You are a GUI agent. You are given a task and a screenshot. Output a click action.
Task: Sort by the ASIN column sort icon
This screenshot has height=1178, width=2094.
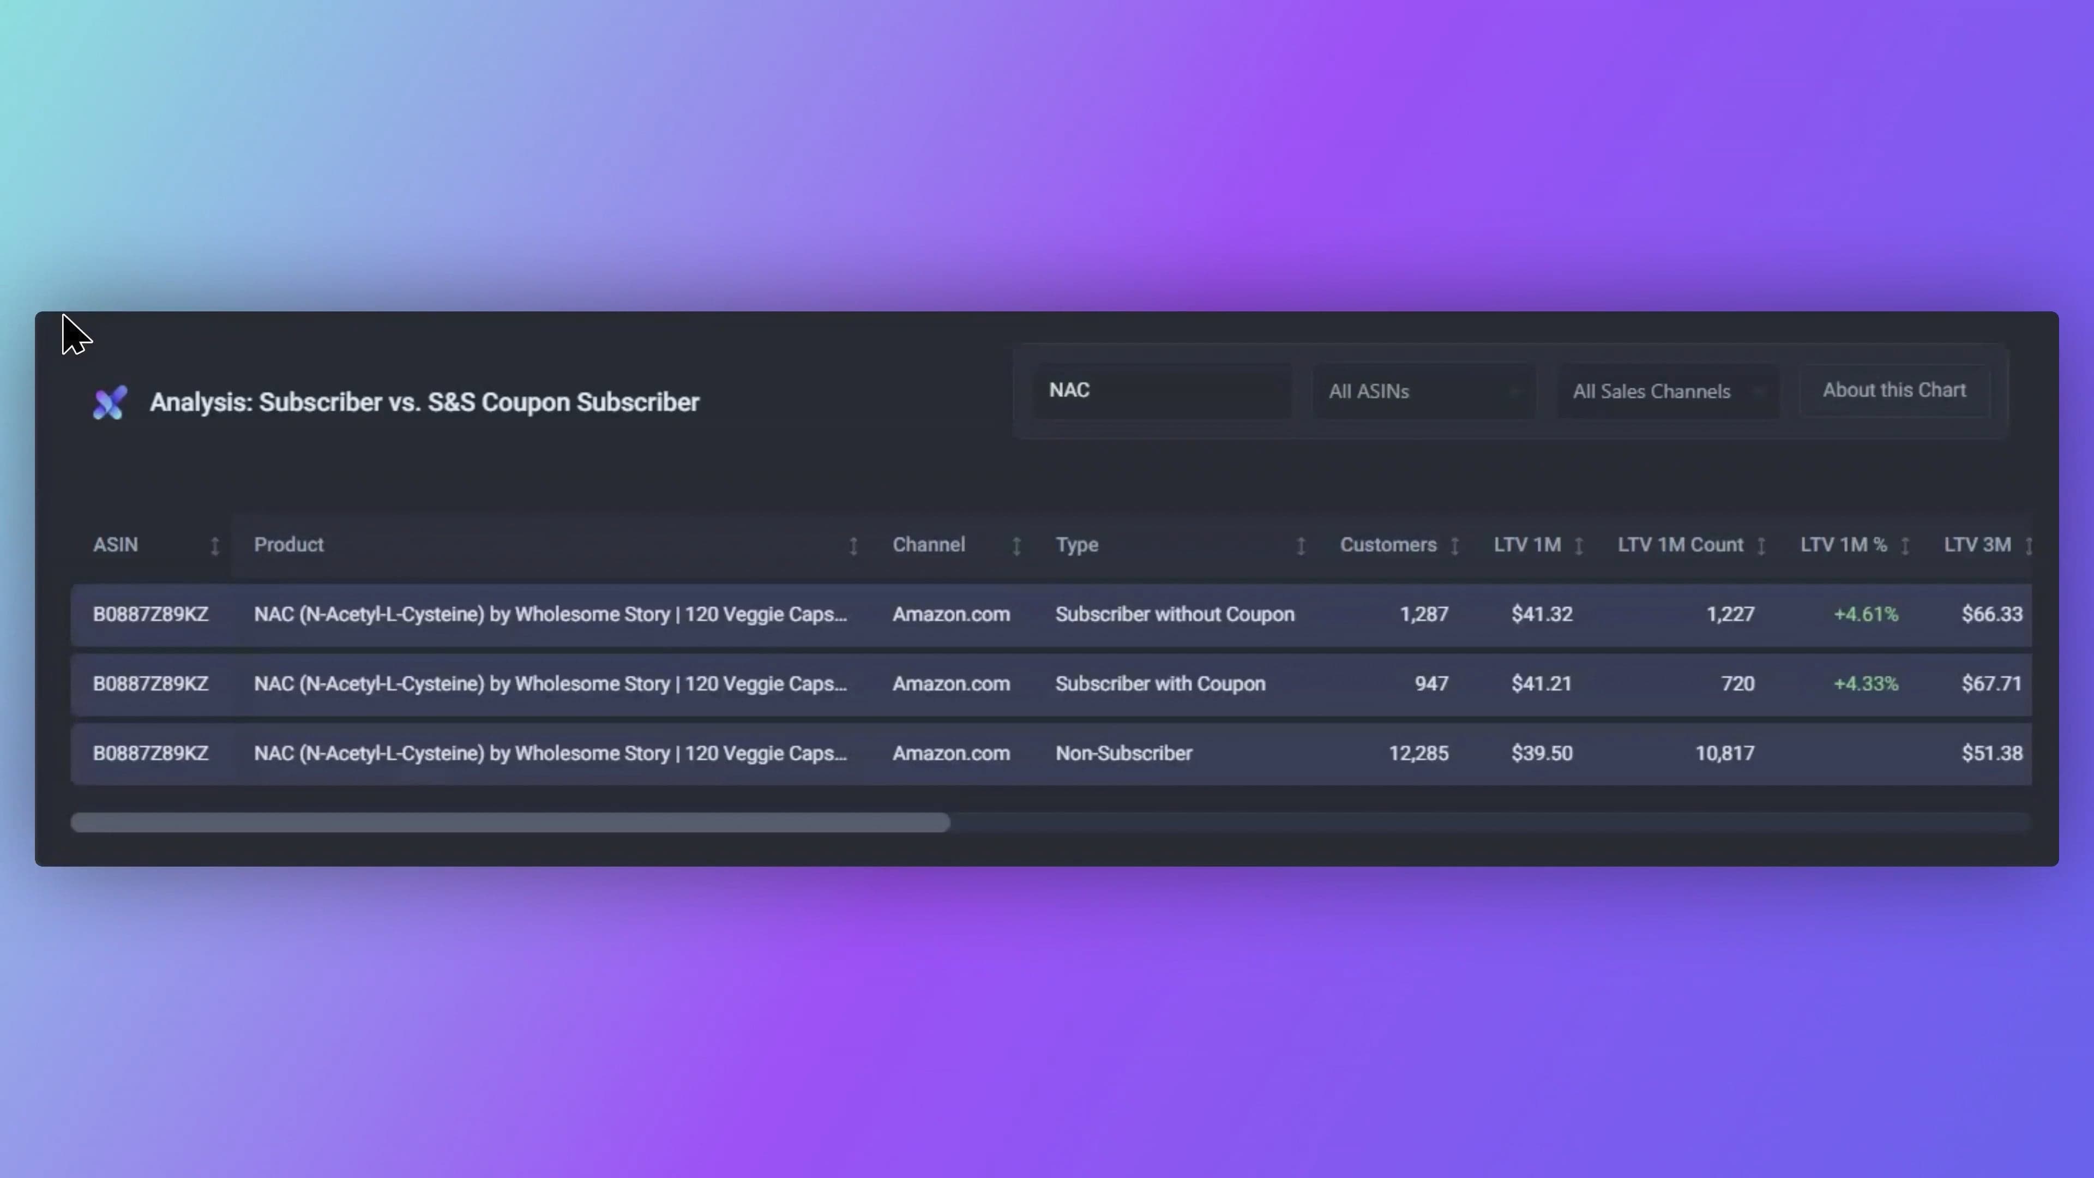(215, 546)
